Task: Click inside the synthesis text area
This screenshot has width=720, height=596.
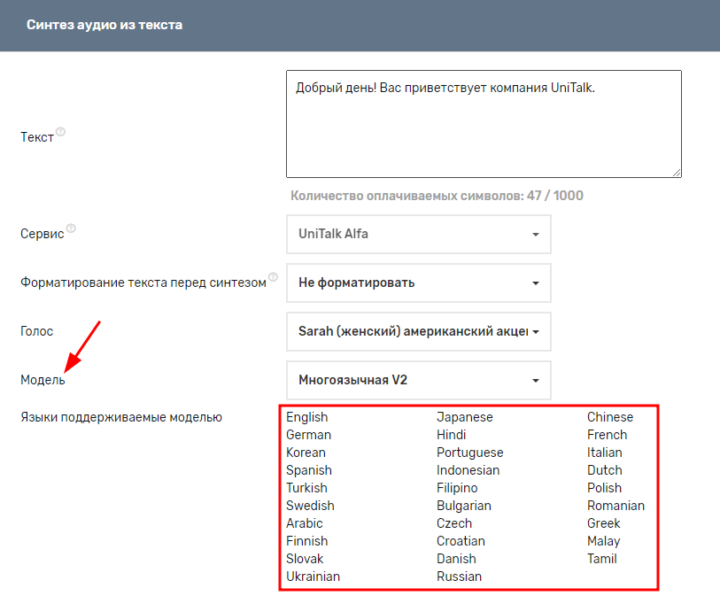Action: coord(483,124)
